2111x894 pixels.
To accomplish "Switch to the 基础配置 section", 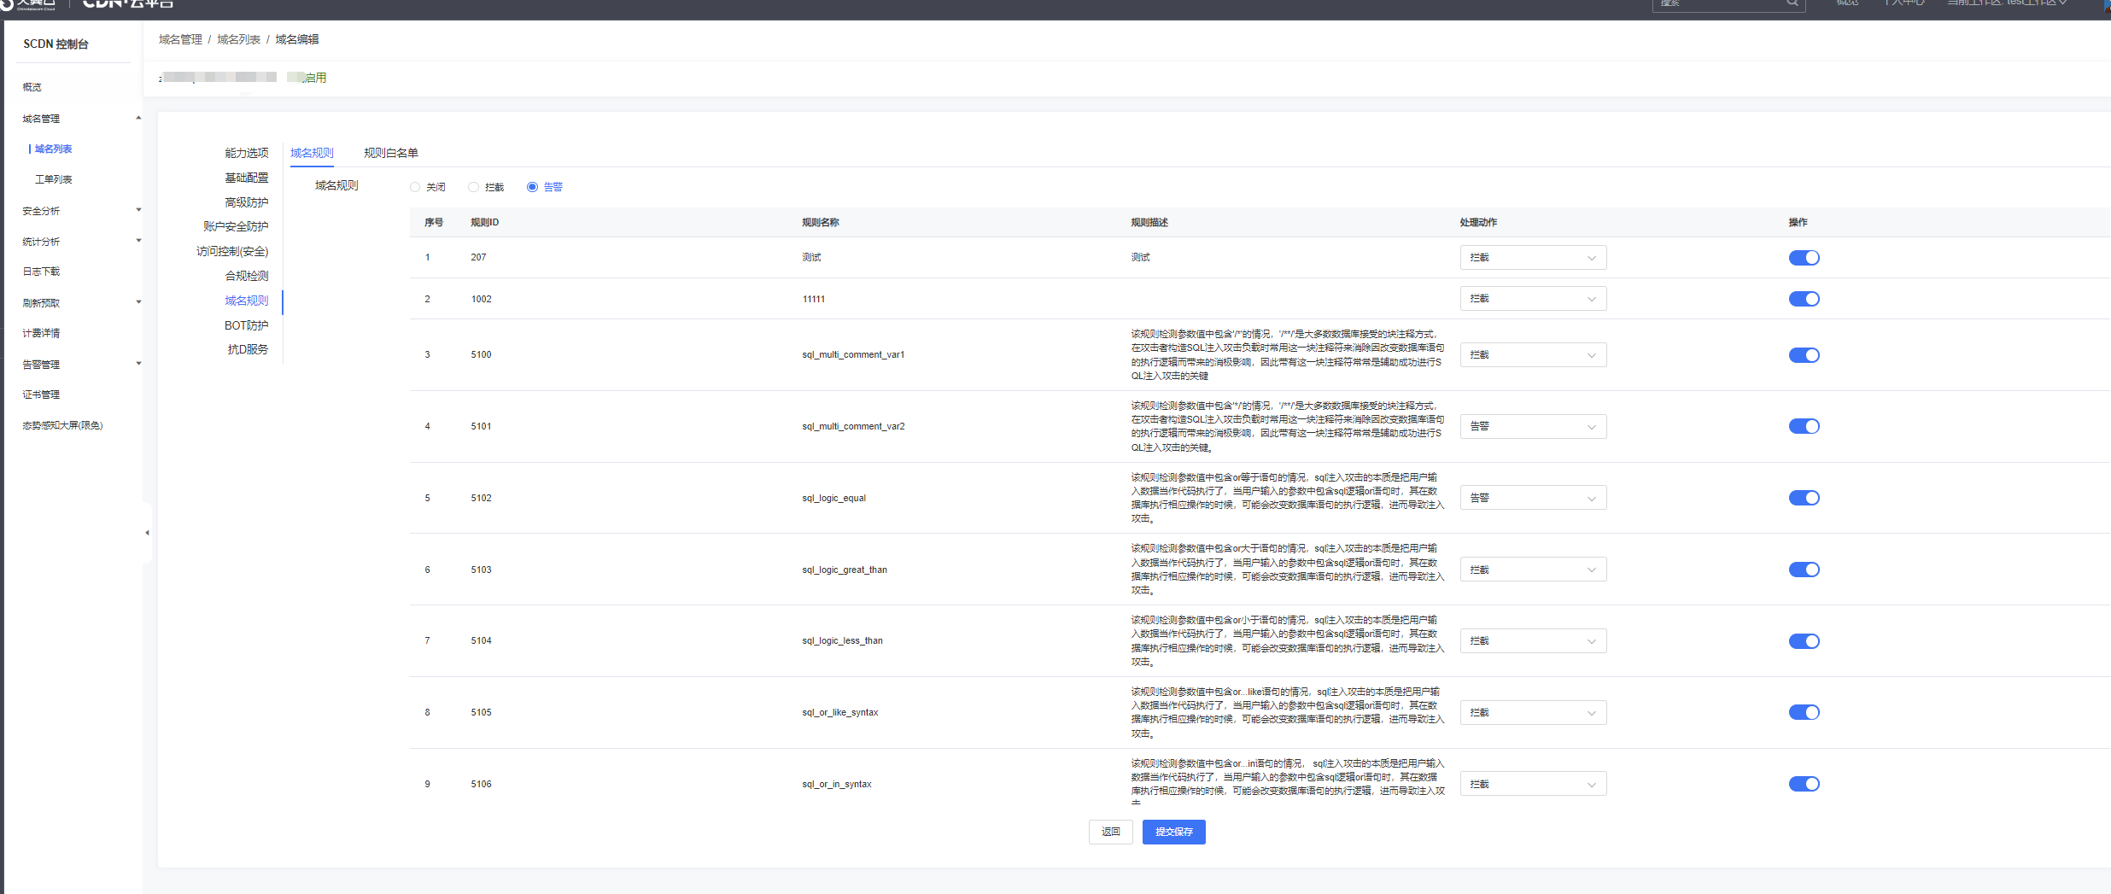I will click(x=247, y=178).
